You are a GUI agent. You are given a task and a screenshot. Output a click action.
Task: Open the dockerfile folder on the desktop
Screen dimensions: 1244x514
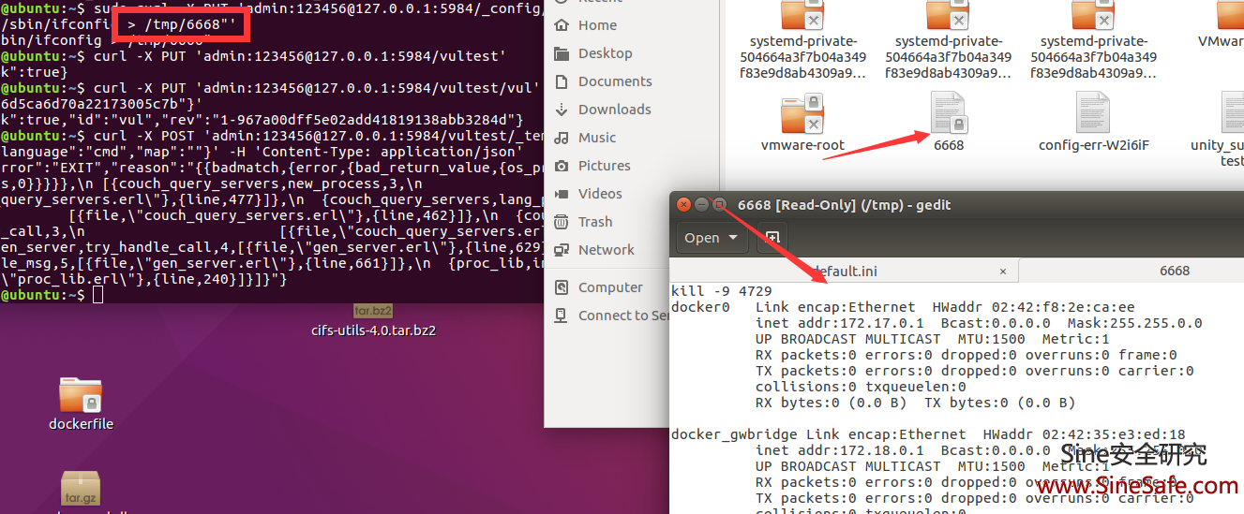[81, 396]
